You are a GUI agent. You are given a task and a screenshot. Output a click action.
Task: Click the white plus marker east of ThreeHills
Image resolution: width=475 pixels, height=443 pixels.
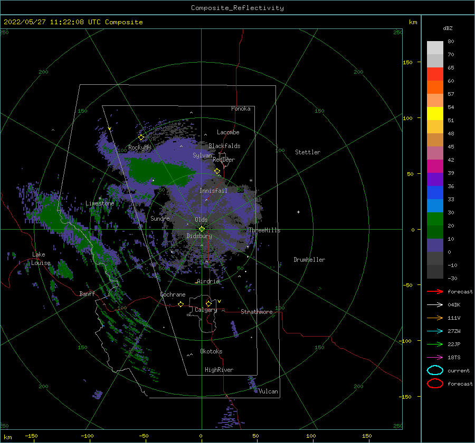click(298, 212)
